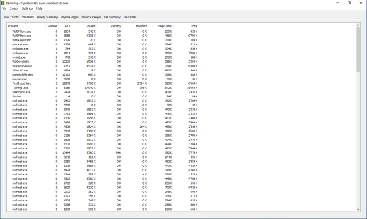Open the Empty menu
The width and height of the screenshot is (367, 219).
[x=14, y=8]
